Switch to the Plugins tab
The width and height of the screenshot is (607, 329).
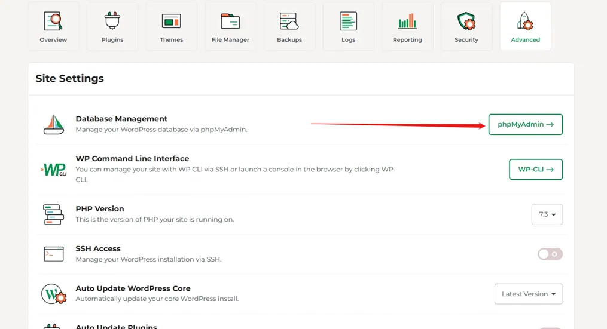pos(112,26)
